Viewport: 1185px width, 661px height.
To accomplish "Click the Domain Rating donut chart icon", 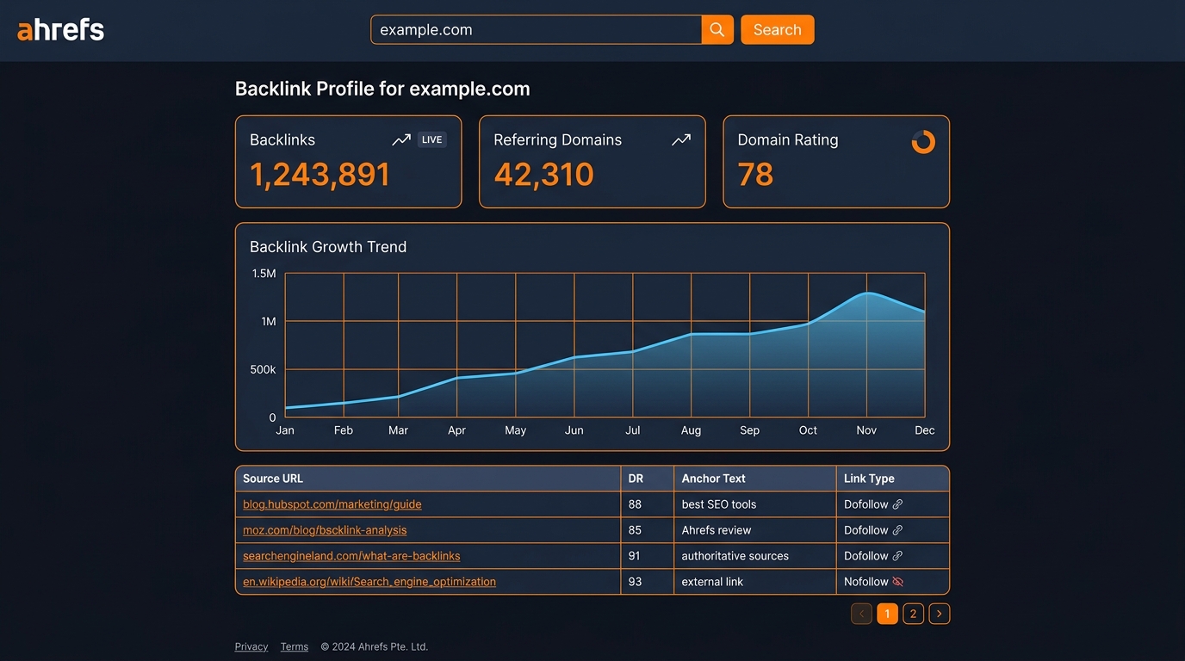I will 923,142.
